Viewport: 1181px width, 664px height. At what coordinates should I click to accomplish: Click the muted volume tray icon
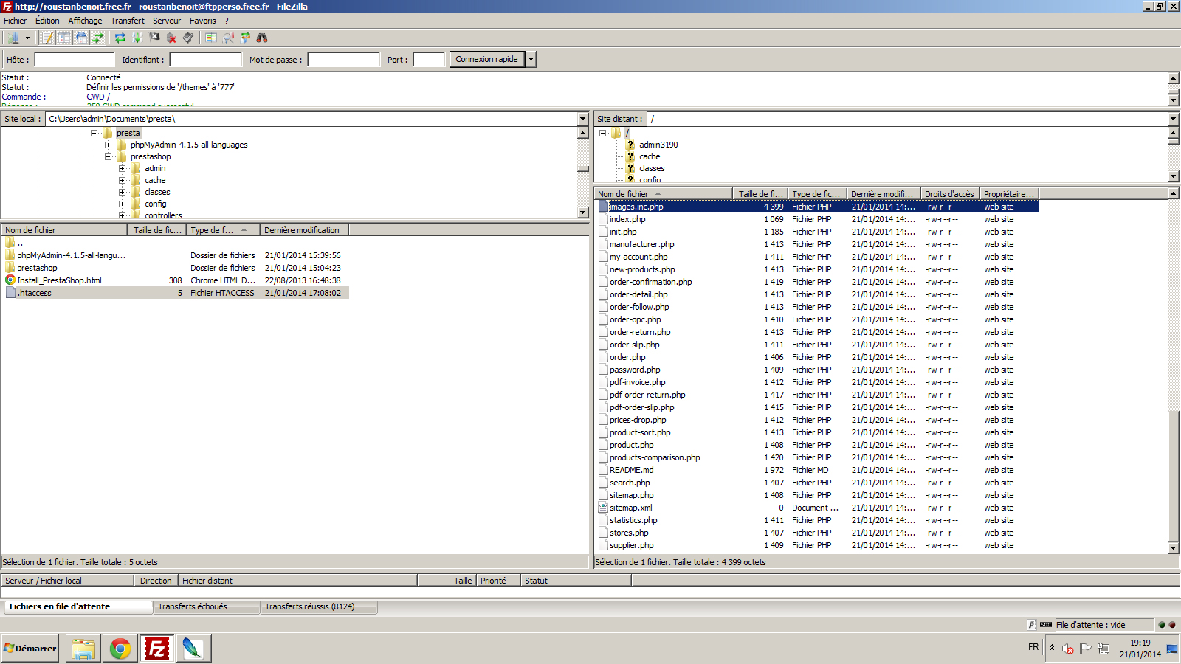pos(1067,649)
